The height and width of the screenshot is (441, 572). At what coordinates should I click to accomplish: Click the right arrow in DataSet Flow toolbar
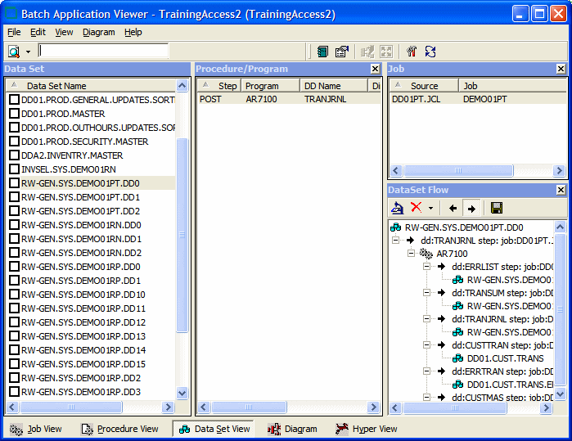click(x=471, y=209)
